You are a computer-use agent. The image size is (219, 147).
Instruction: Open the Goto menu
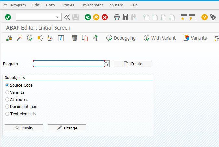(50, 5)
